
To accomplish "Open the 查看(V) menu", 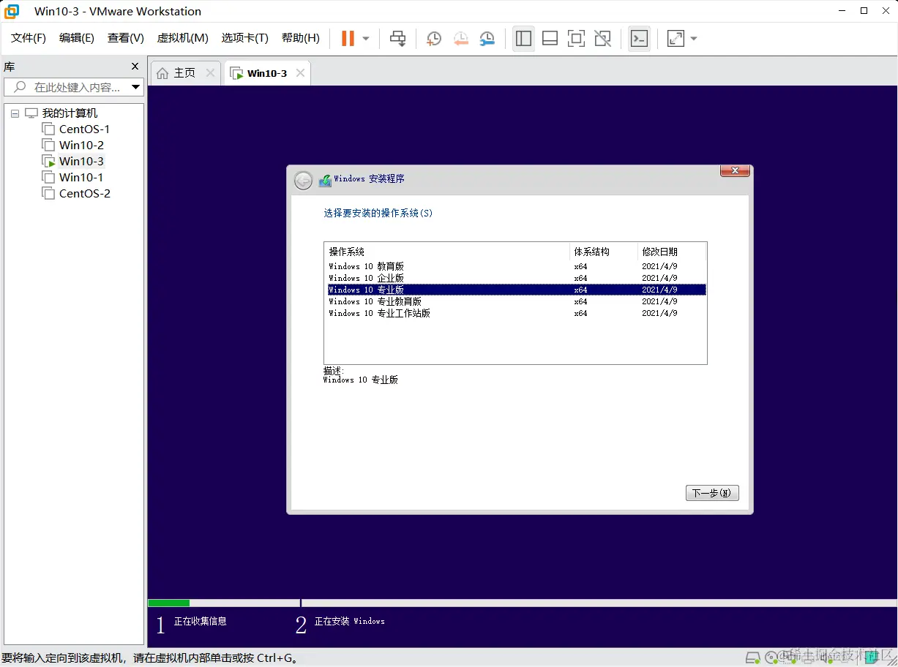I will pos(126,38).
